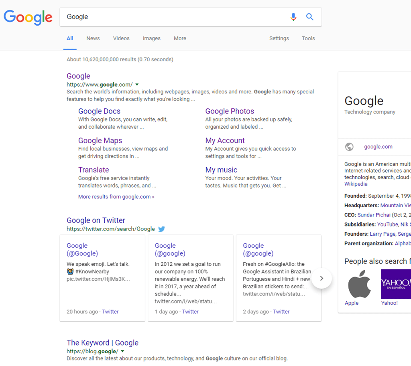The height and width of the screenshot is (366, 411).
Task: Open the Tools options
Action: coord(308,38)
